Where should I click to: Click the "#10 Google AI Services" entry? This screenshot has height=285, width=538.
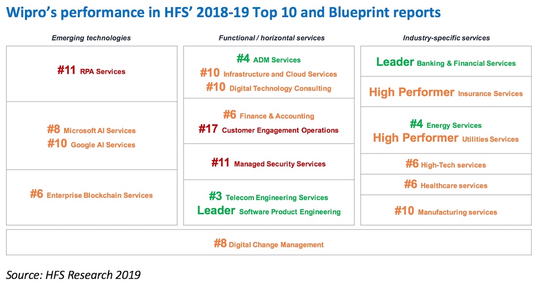coord(91,145)
